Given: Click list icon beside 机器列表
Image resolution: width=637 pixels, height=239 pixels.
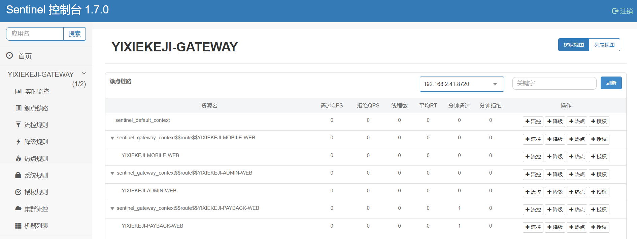Looking at the screenshot, I should click(x=18, y=226).
